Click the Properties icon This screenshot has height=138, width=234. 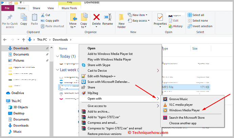(160, 17)
